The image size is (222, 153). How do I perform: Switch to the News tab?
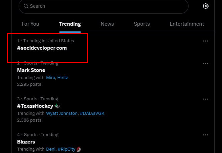(x=107, y=24)
